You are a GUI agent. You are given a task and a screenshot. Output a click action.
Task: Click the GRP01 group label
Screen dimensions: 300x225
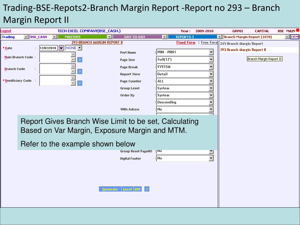tap(238, 31)
